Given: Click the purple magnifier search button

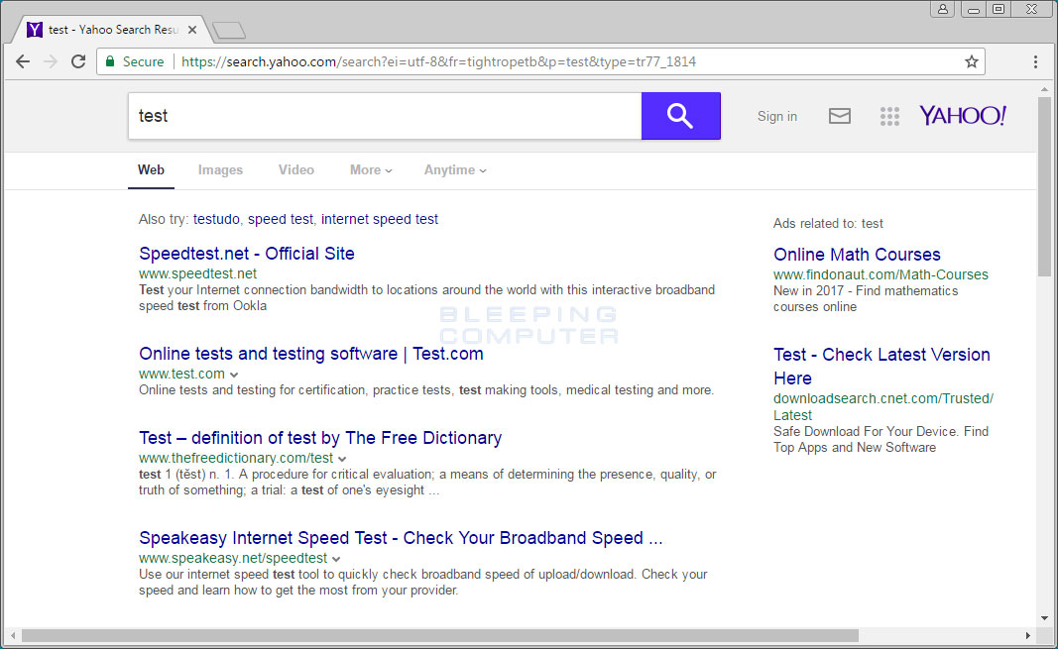Looking at the screenshot, I should 680,116.
